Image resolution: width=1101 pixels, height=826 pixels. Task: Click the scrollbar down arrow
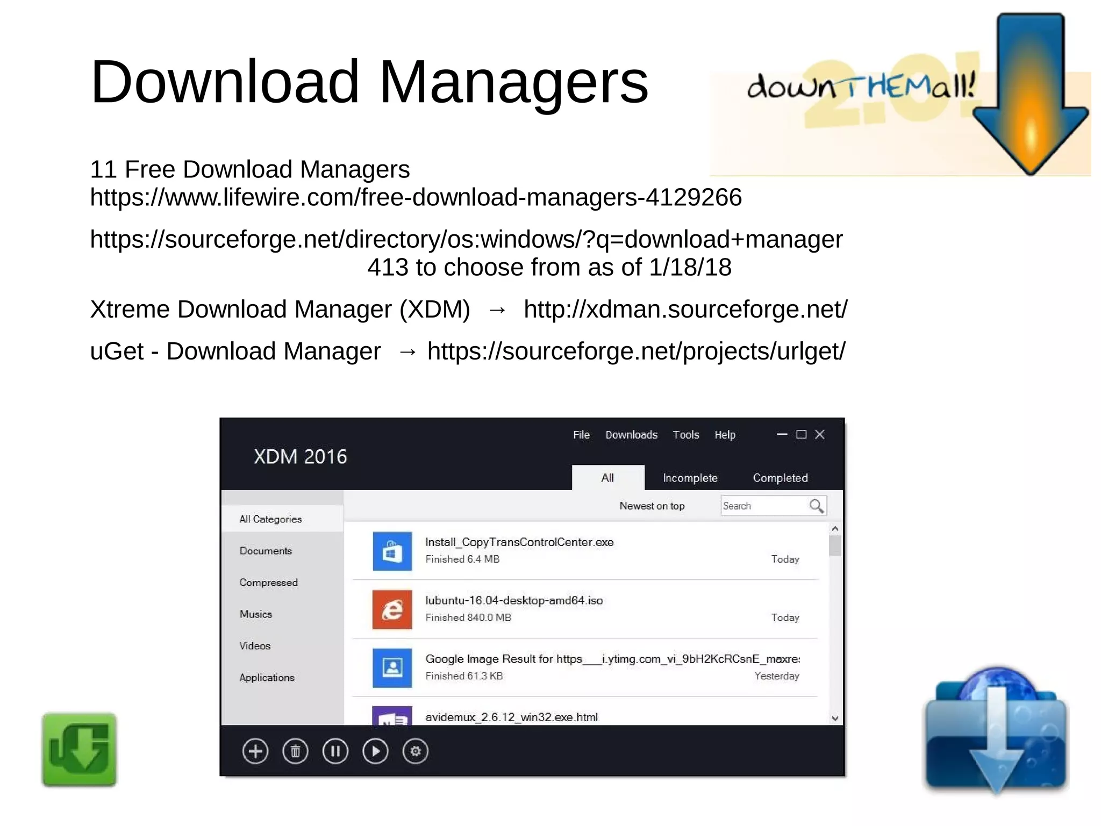point(835,718)
